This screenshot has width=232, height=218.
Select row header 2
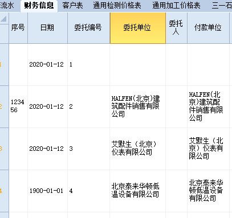[4, 106]
